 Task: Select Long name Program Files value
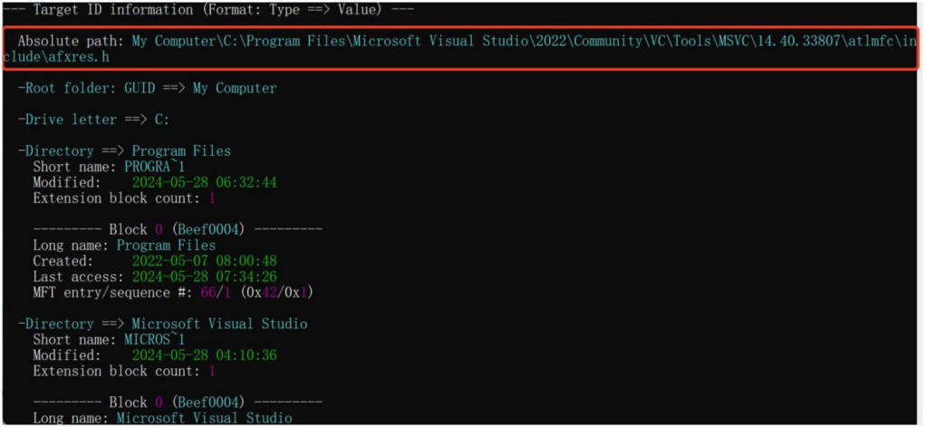(167, 245)
